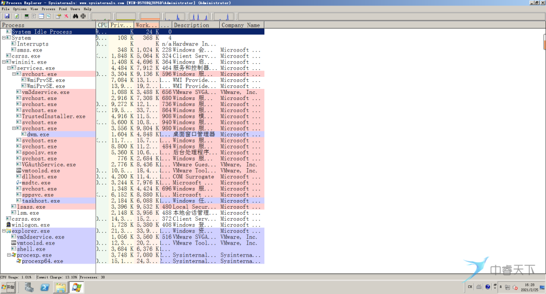Click the orange physical memory mini graph

pyautogui.click(x=151, y=16)
